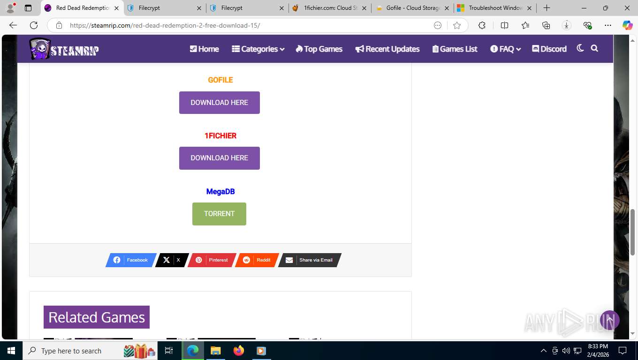Open the Windows Start menu
The height and width of the screenshot is (360, 638).
click(x=11, y=351)
